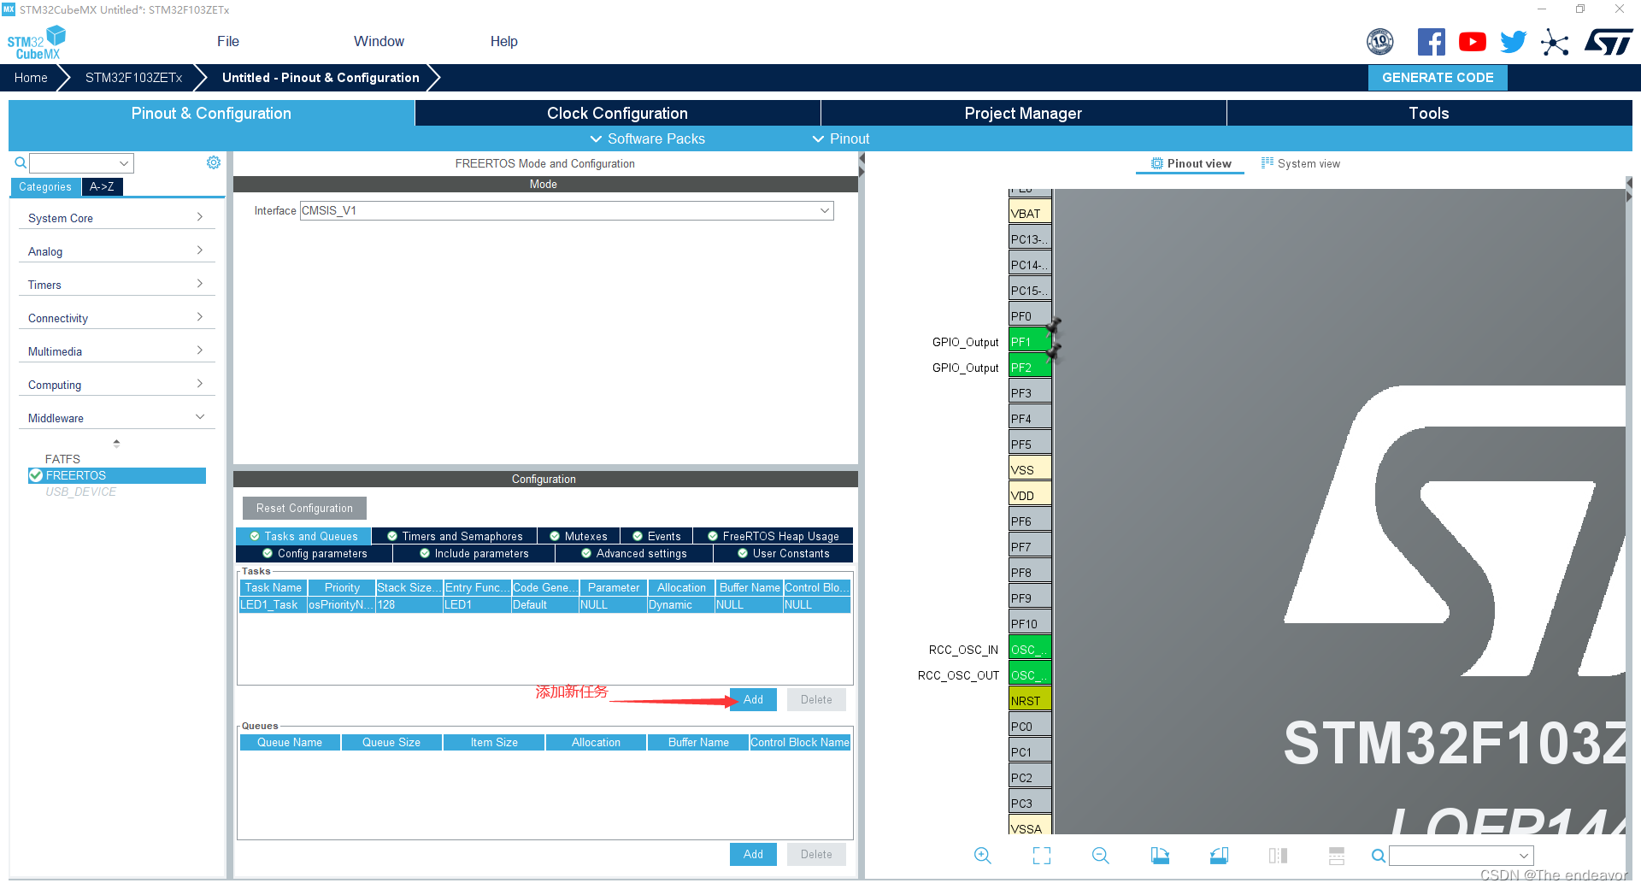Select the PF1 GPIO_Output pin

click(1030, 341)
